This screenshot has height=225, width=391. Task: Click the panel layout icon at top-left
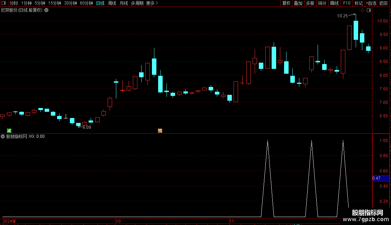point(4,3)
